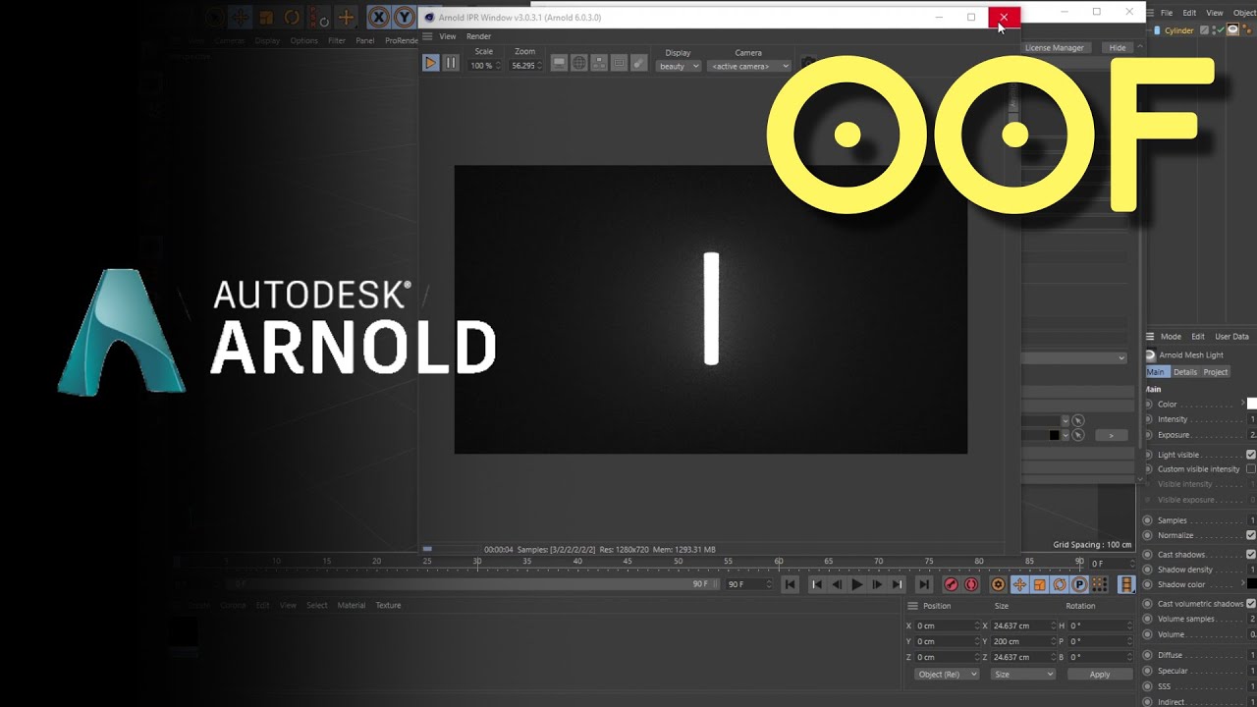Open User Data menu
The width and height of the screenshot is (1257, 707).
click(x=1231, y=337)
